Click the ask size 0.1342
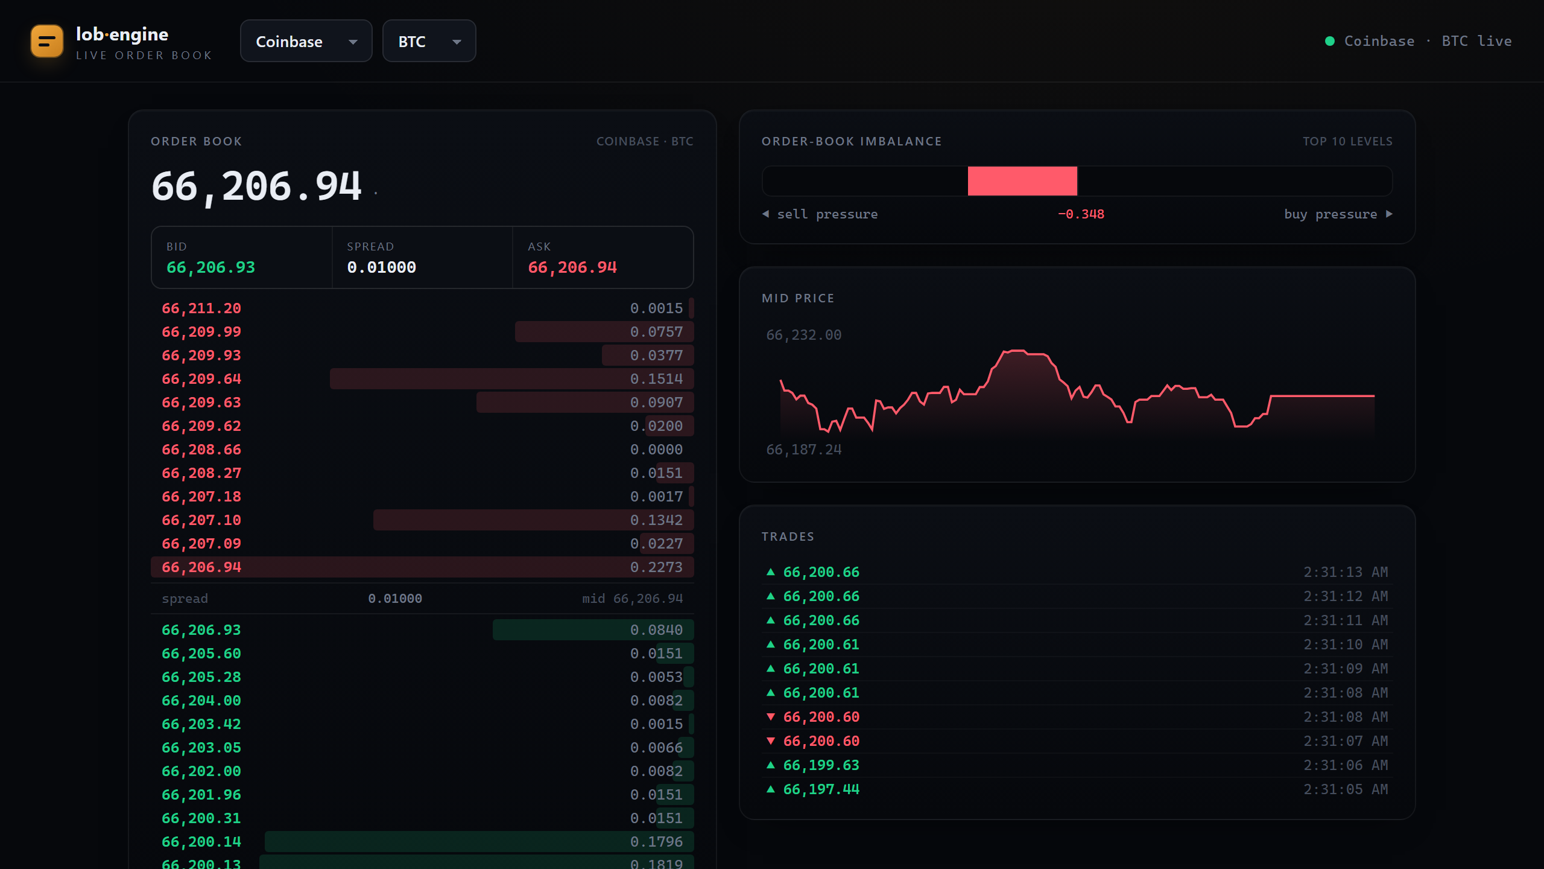This screenshot has height=869, width=1544. click(656, 520)
